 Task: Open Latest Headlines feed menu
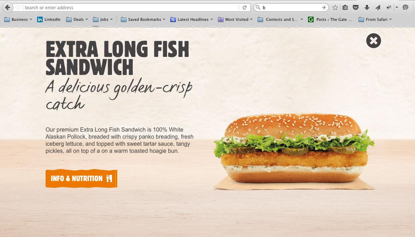[192, 19]
